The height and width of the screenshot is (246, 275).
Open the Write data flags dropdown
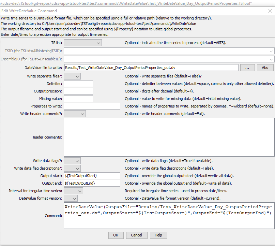[x=72, y=161]
